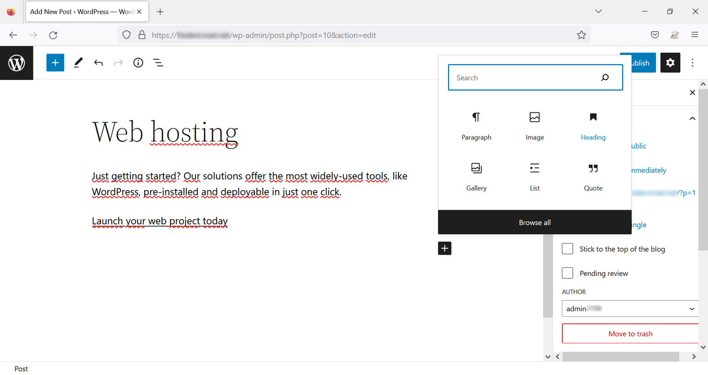Open the Author dropdown
708x375 pixels.
[x=630, y=308]
